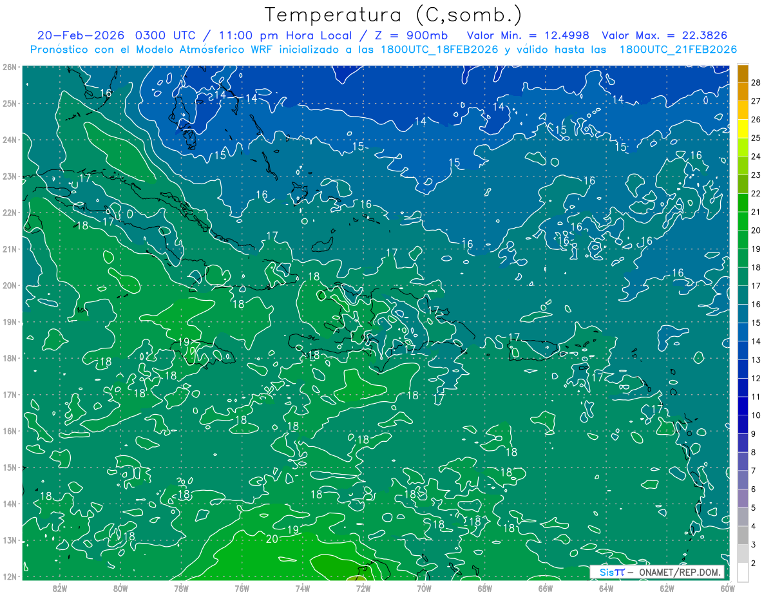Click the color bar label '9'
Viewport: 773px width, 597px height.
(754, 434)
